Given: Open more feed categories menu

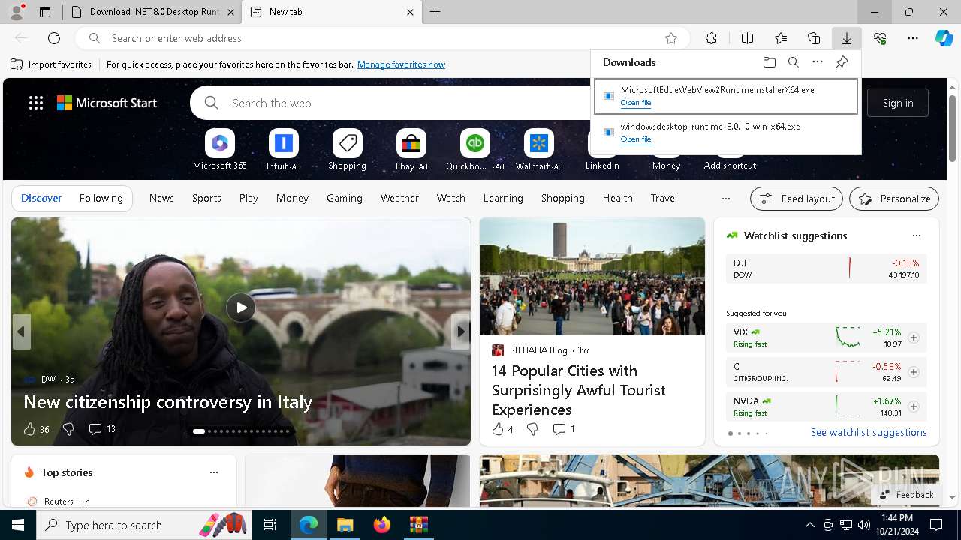Looking at the screenshot, I should [x=725, y=199].
